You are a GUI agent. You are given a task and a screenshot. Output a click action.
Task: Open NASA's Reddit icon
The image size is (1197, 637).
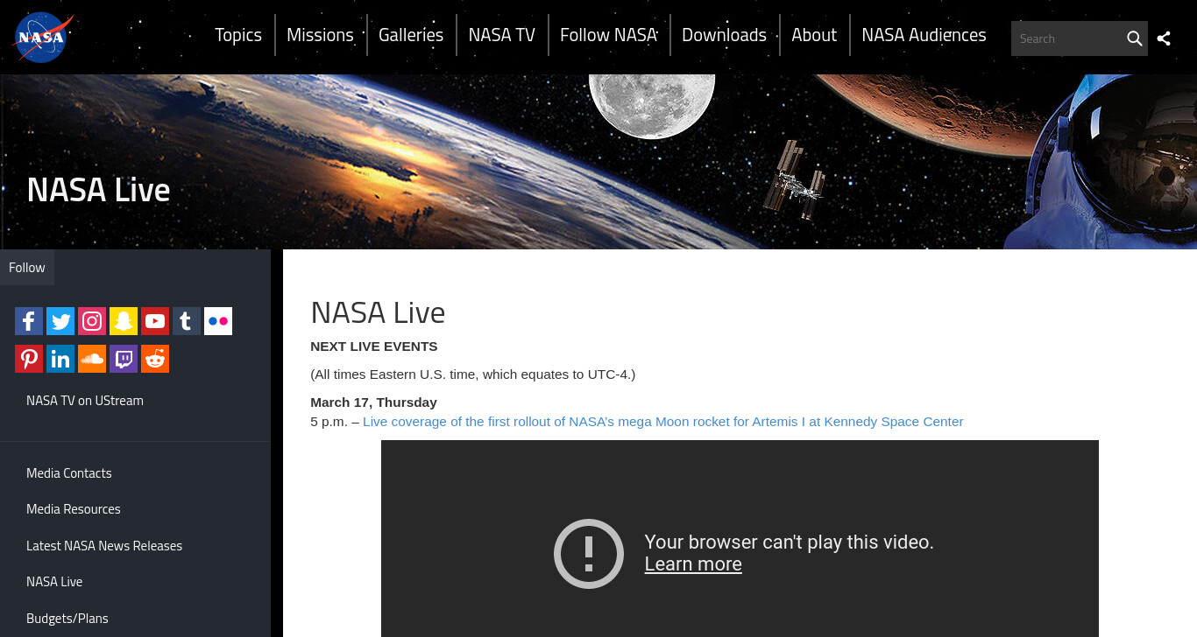coord(155,359)
